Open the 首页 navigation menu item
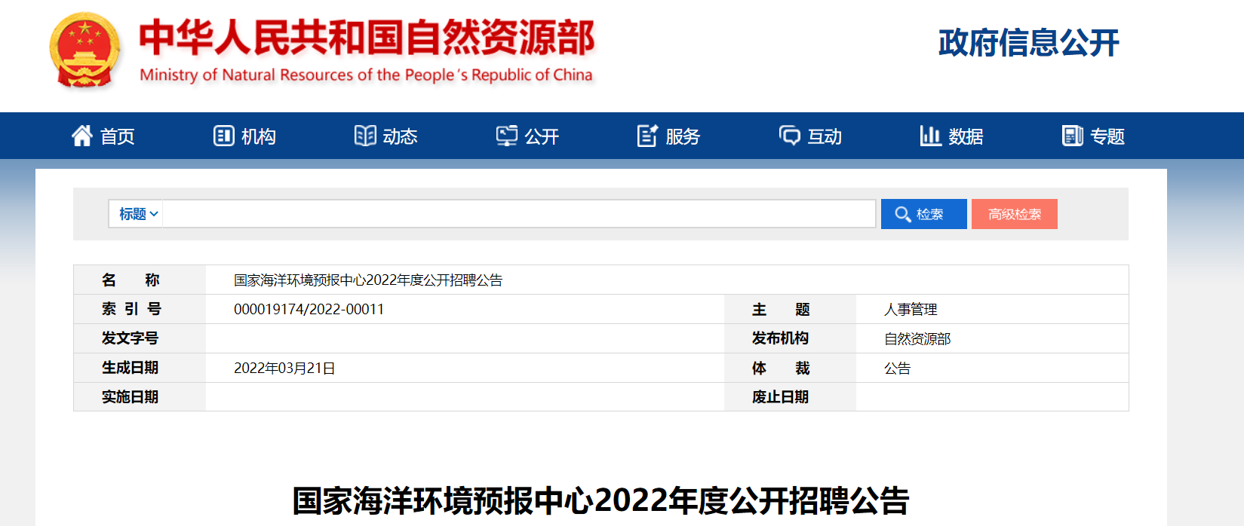 pos(118,136)
